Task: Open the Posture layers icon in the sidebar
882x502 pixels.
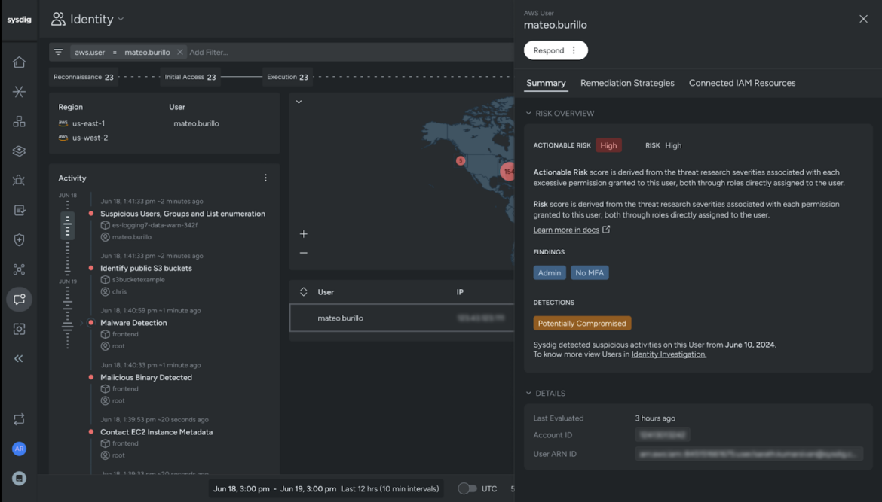Action: click(19, 151)
